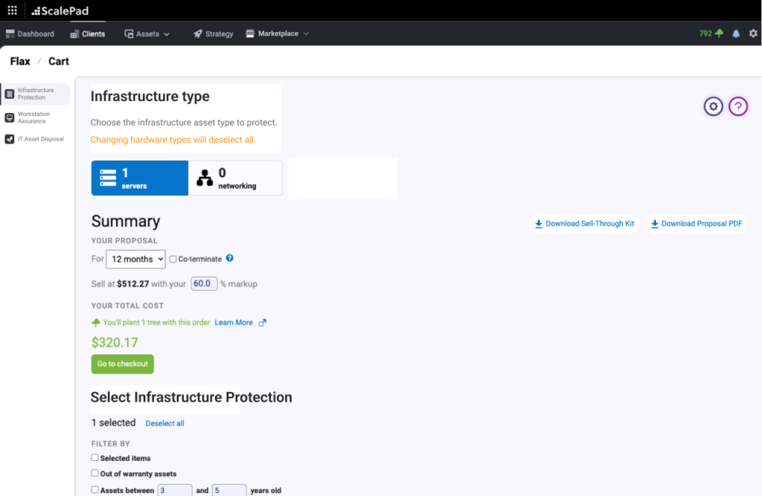Expand the Assets menu in navigation
The image size is (762, 496).
[x=147, y=33]
